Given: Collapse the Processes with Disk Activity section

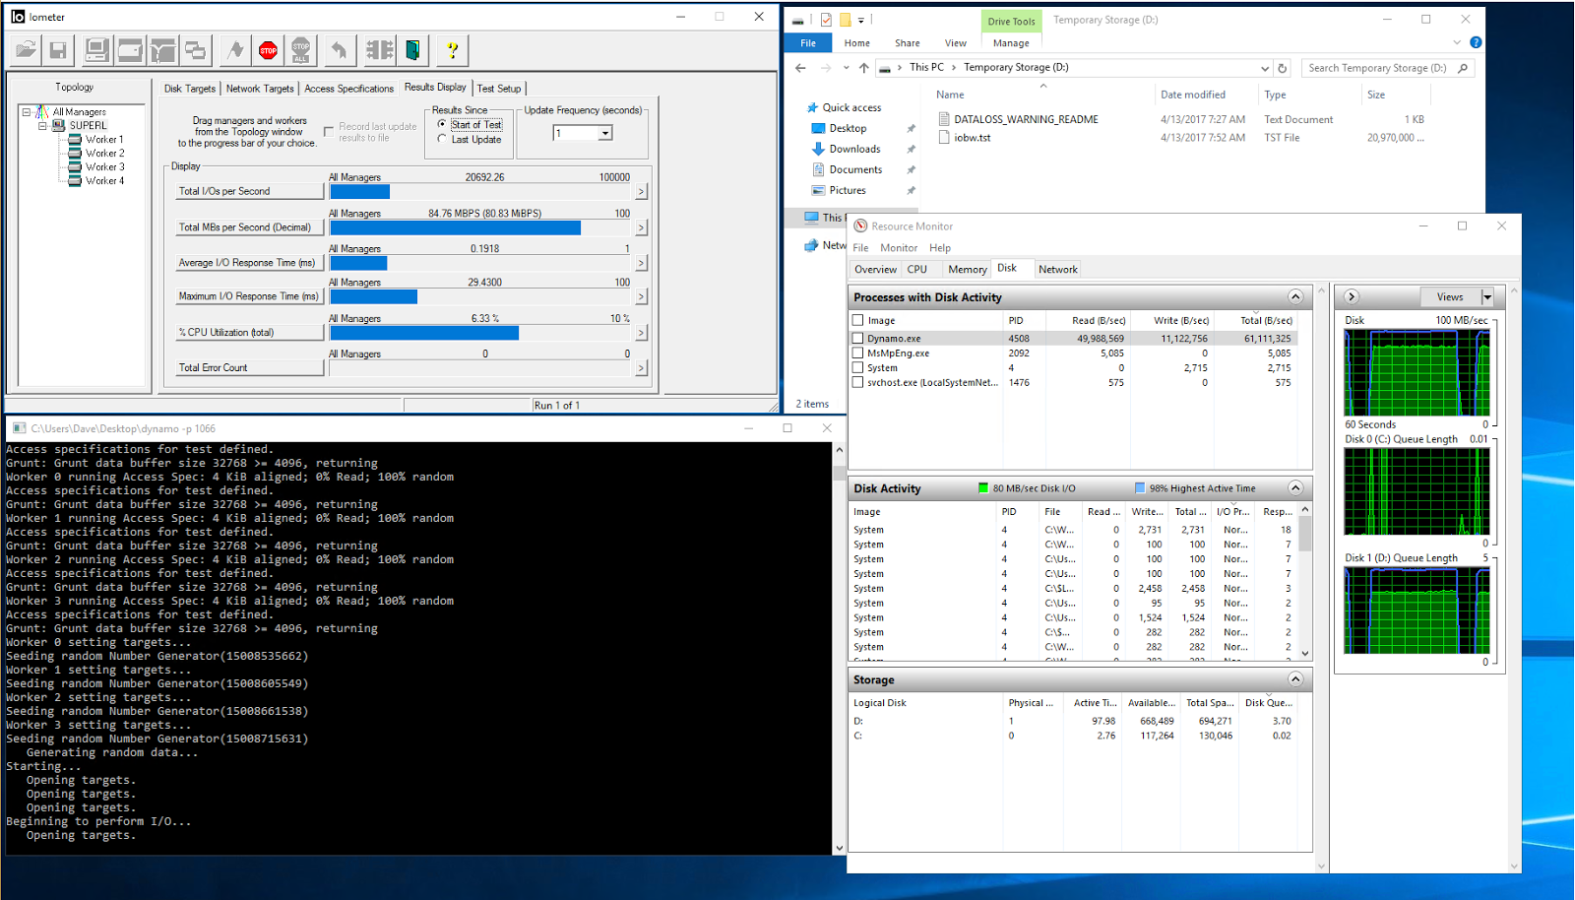Looking at the screenshot, I should pyautogui.click(x=1295, y=297).
